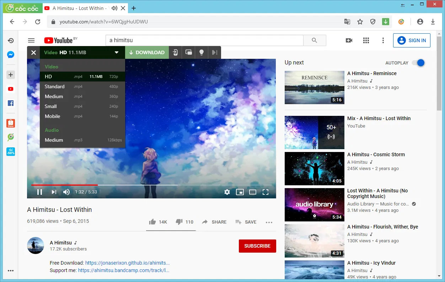Open the ahimitsu.bandcamp.com support link
This screenshot has width=445, height=282.
[124, 270]
